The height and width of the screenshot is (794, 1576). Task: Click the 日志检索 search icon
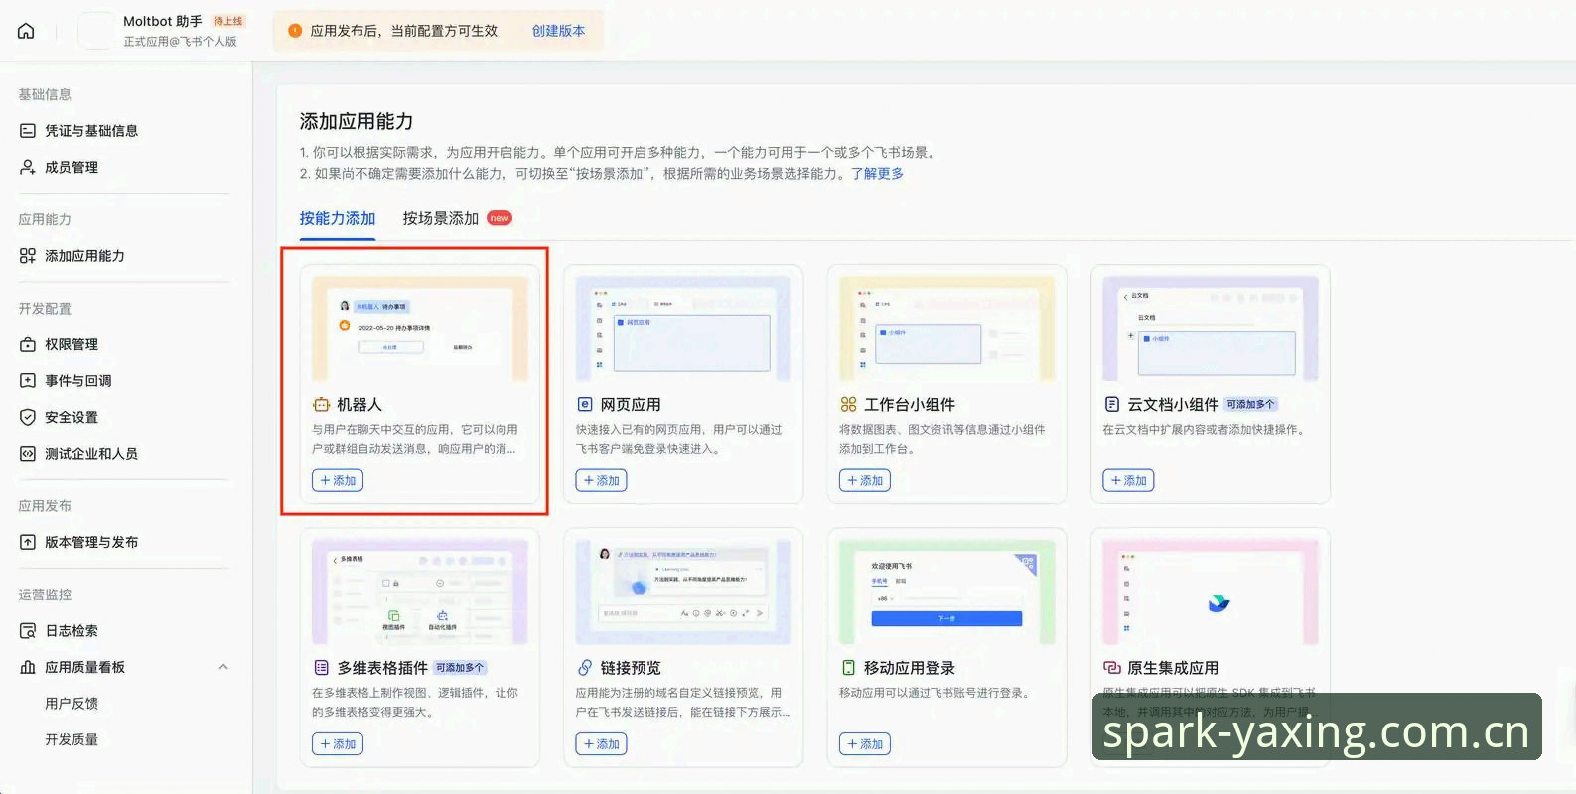tap(28, 631)
